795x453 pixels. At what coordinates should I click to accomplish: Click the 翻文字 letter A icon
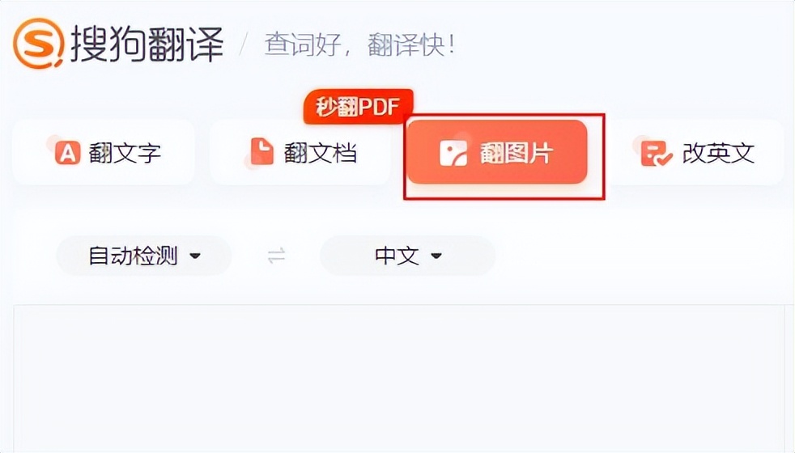click(x=67, y=153)
